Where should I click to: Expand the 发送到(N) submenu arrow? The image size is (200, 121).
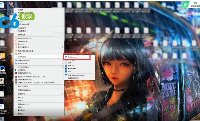62,94
